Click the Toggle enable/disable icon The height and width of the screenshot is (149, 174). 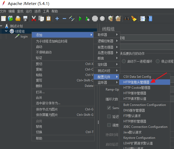72,19
